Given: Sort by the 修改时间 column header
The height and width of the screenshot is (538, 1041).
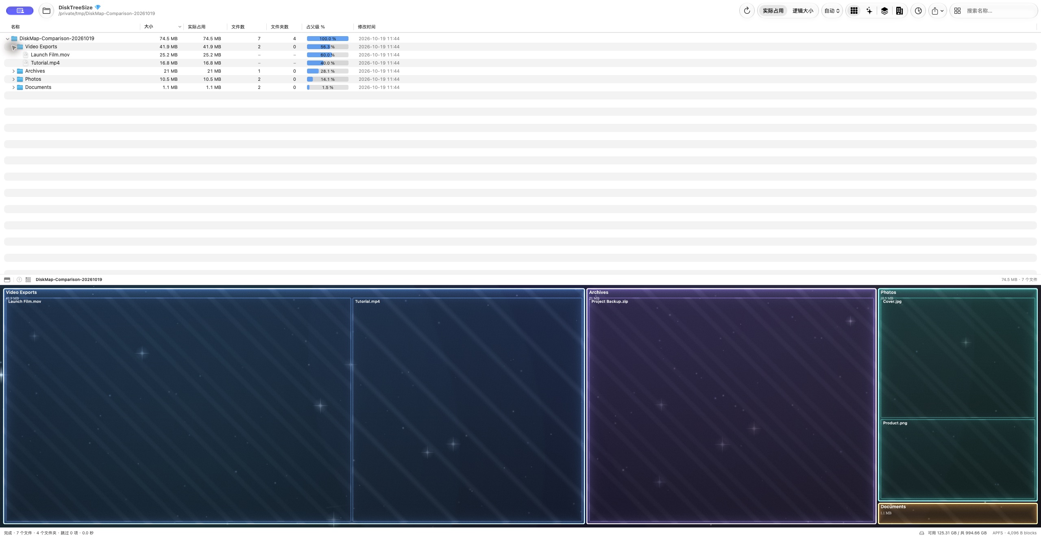Looking at the screenshot, I should coord(366,27).
